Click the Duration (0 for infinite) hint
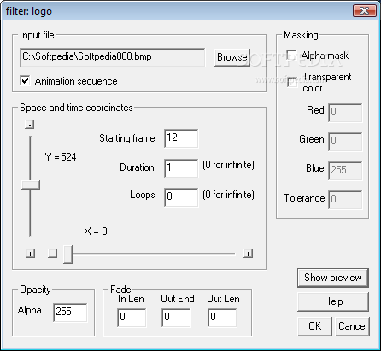 [228, 165]
